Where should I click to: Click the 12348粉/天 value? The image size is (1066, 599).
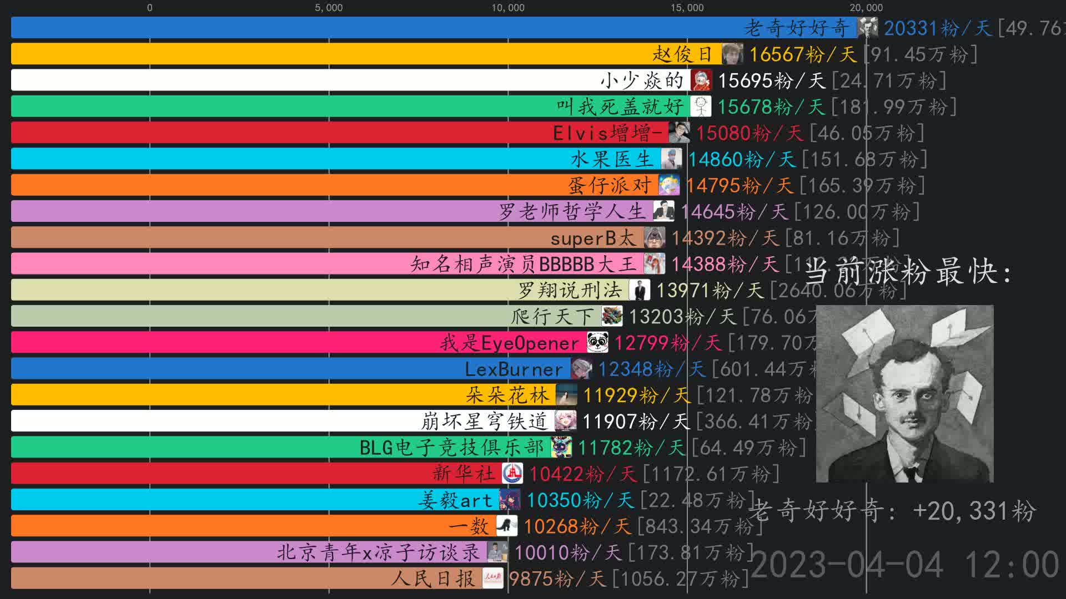click(652, 369)
